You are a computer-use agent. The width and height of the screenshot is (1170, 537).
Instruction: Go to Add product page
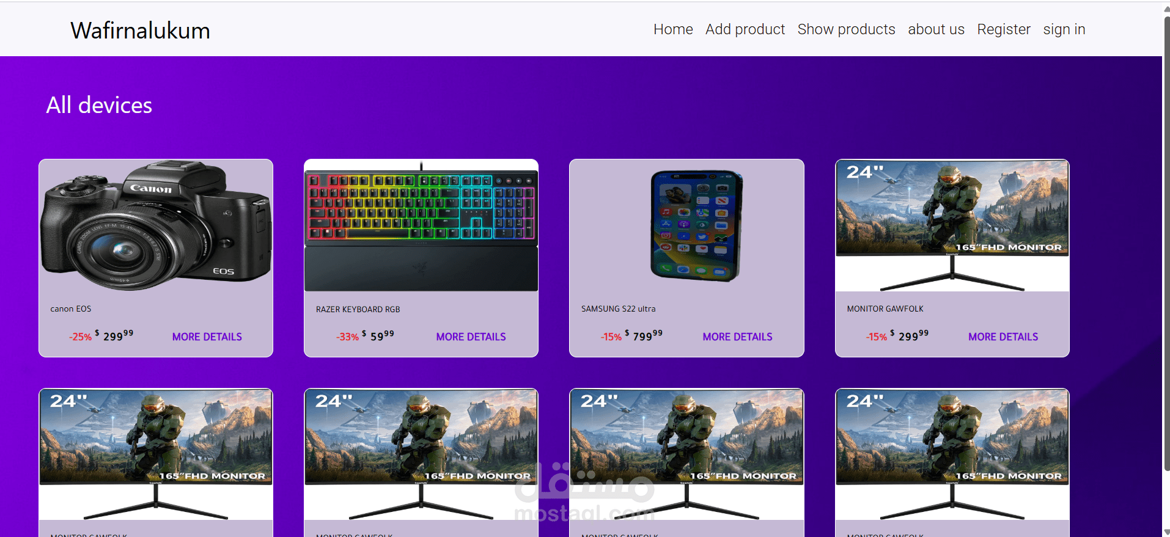click(745, 29)
